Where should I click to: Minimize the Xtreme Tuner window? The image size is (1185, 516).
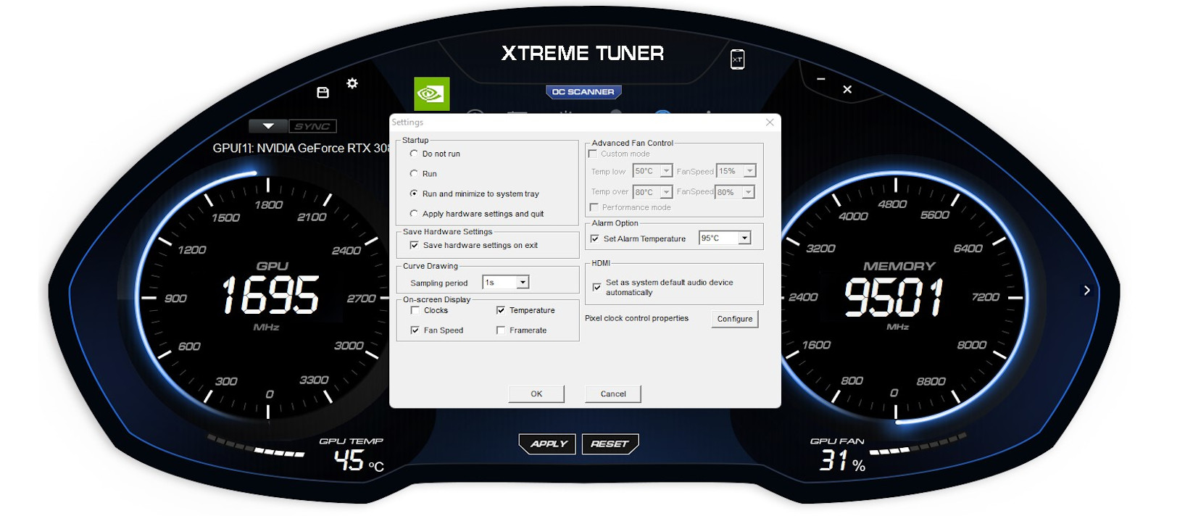(820, 78)
